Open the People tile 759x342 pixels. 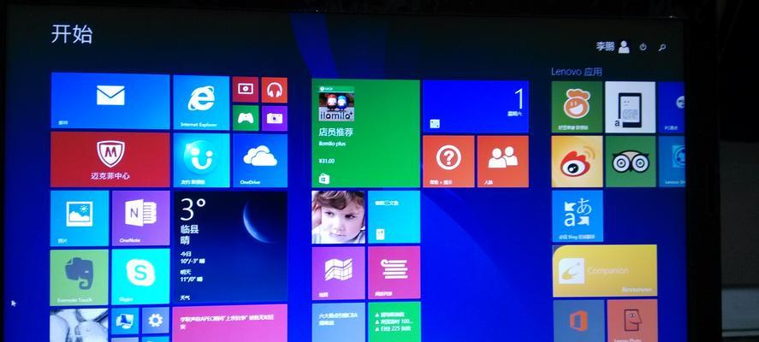tap(503, 161)
